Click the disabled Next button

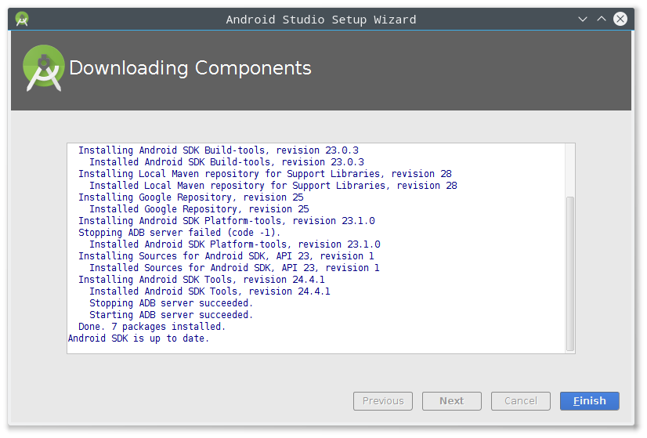point(451,401)
